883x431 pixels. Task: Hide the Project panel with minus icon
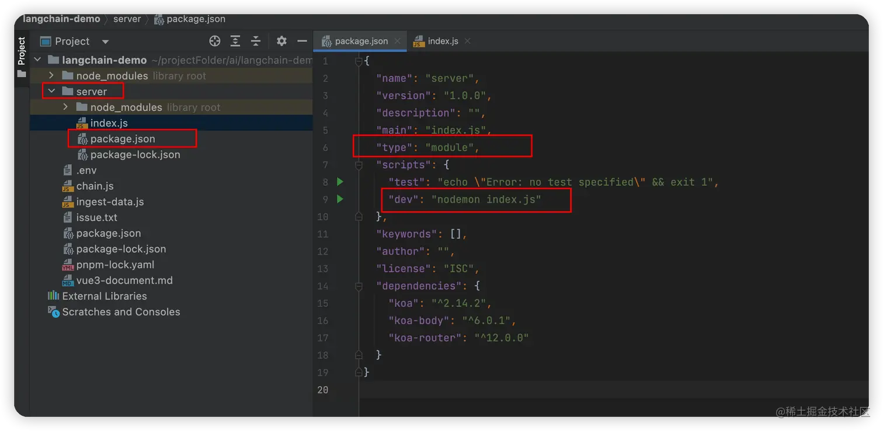click(x=302, y=41)
